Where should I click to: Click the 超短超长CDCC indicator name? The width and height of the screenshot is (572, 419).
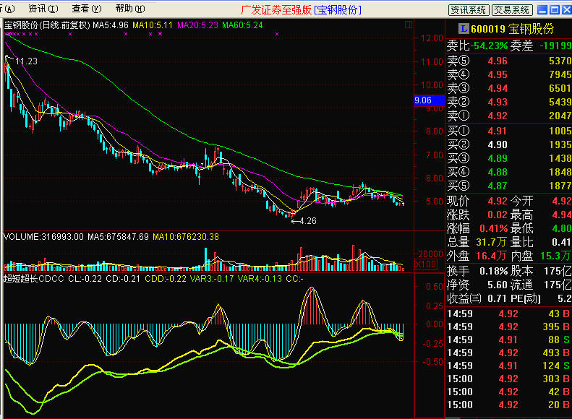tap(33, 279)
